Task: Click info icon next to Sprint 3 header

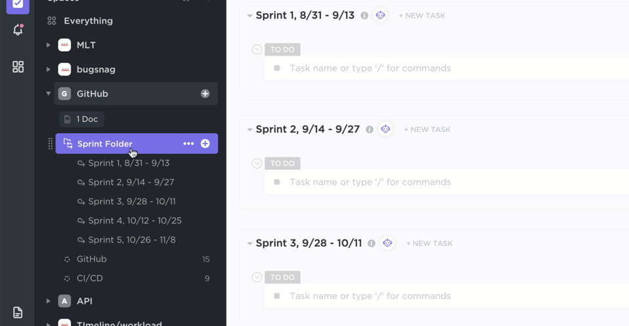Action: pyautogui.click(x=372, y=243)
